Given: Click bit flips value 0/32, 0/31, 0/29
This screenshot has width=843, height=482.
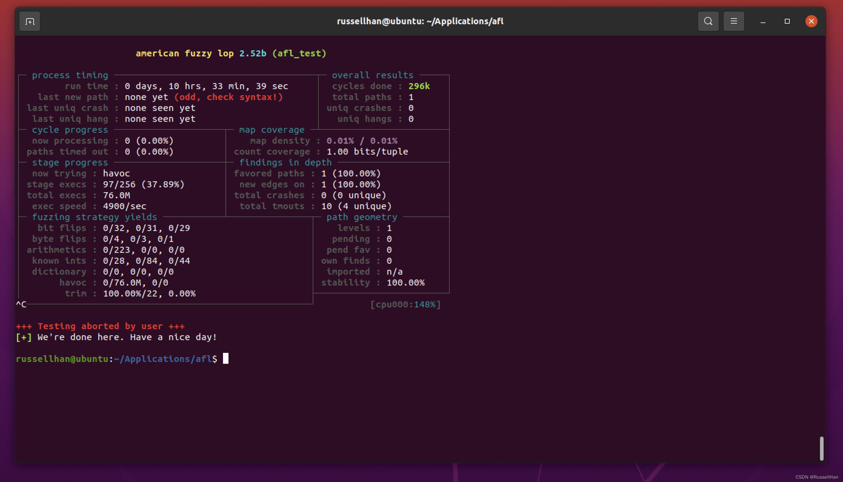Looking at the screenshot, I should click(146, 228).
